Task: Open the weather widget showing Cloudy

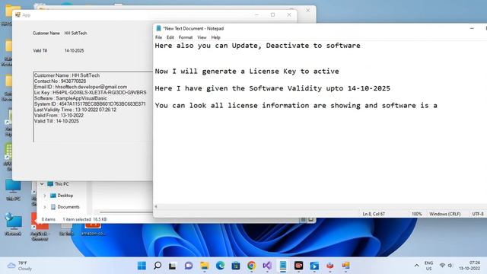Action: pos(20,266)
